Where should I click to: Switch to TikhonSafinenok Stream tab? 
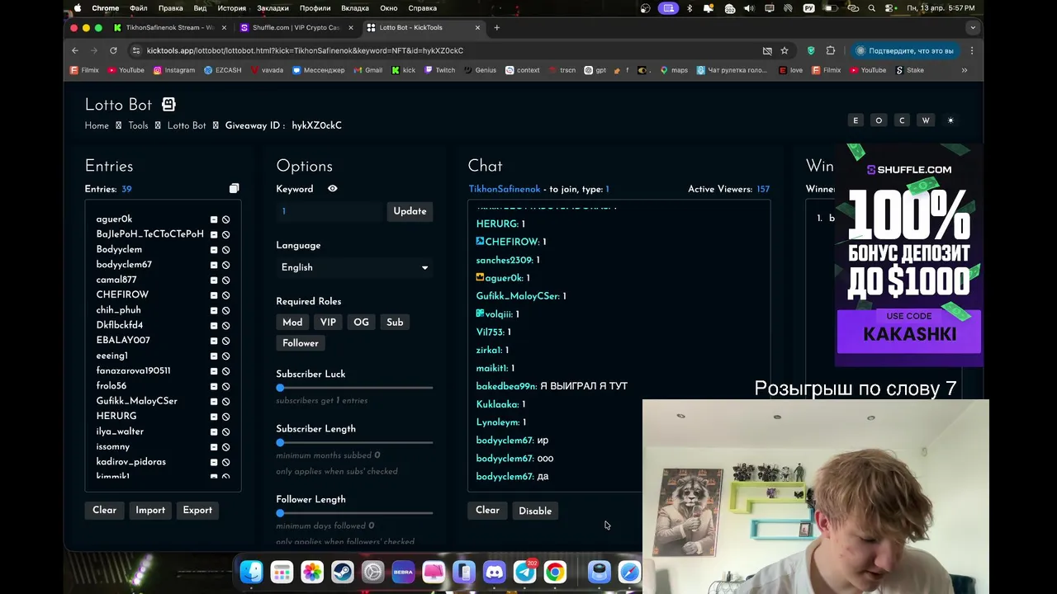click(170, 27)
